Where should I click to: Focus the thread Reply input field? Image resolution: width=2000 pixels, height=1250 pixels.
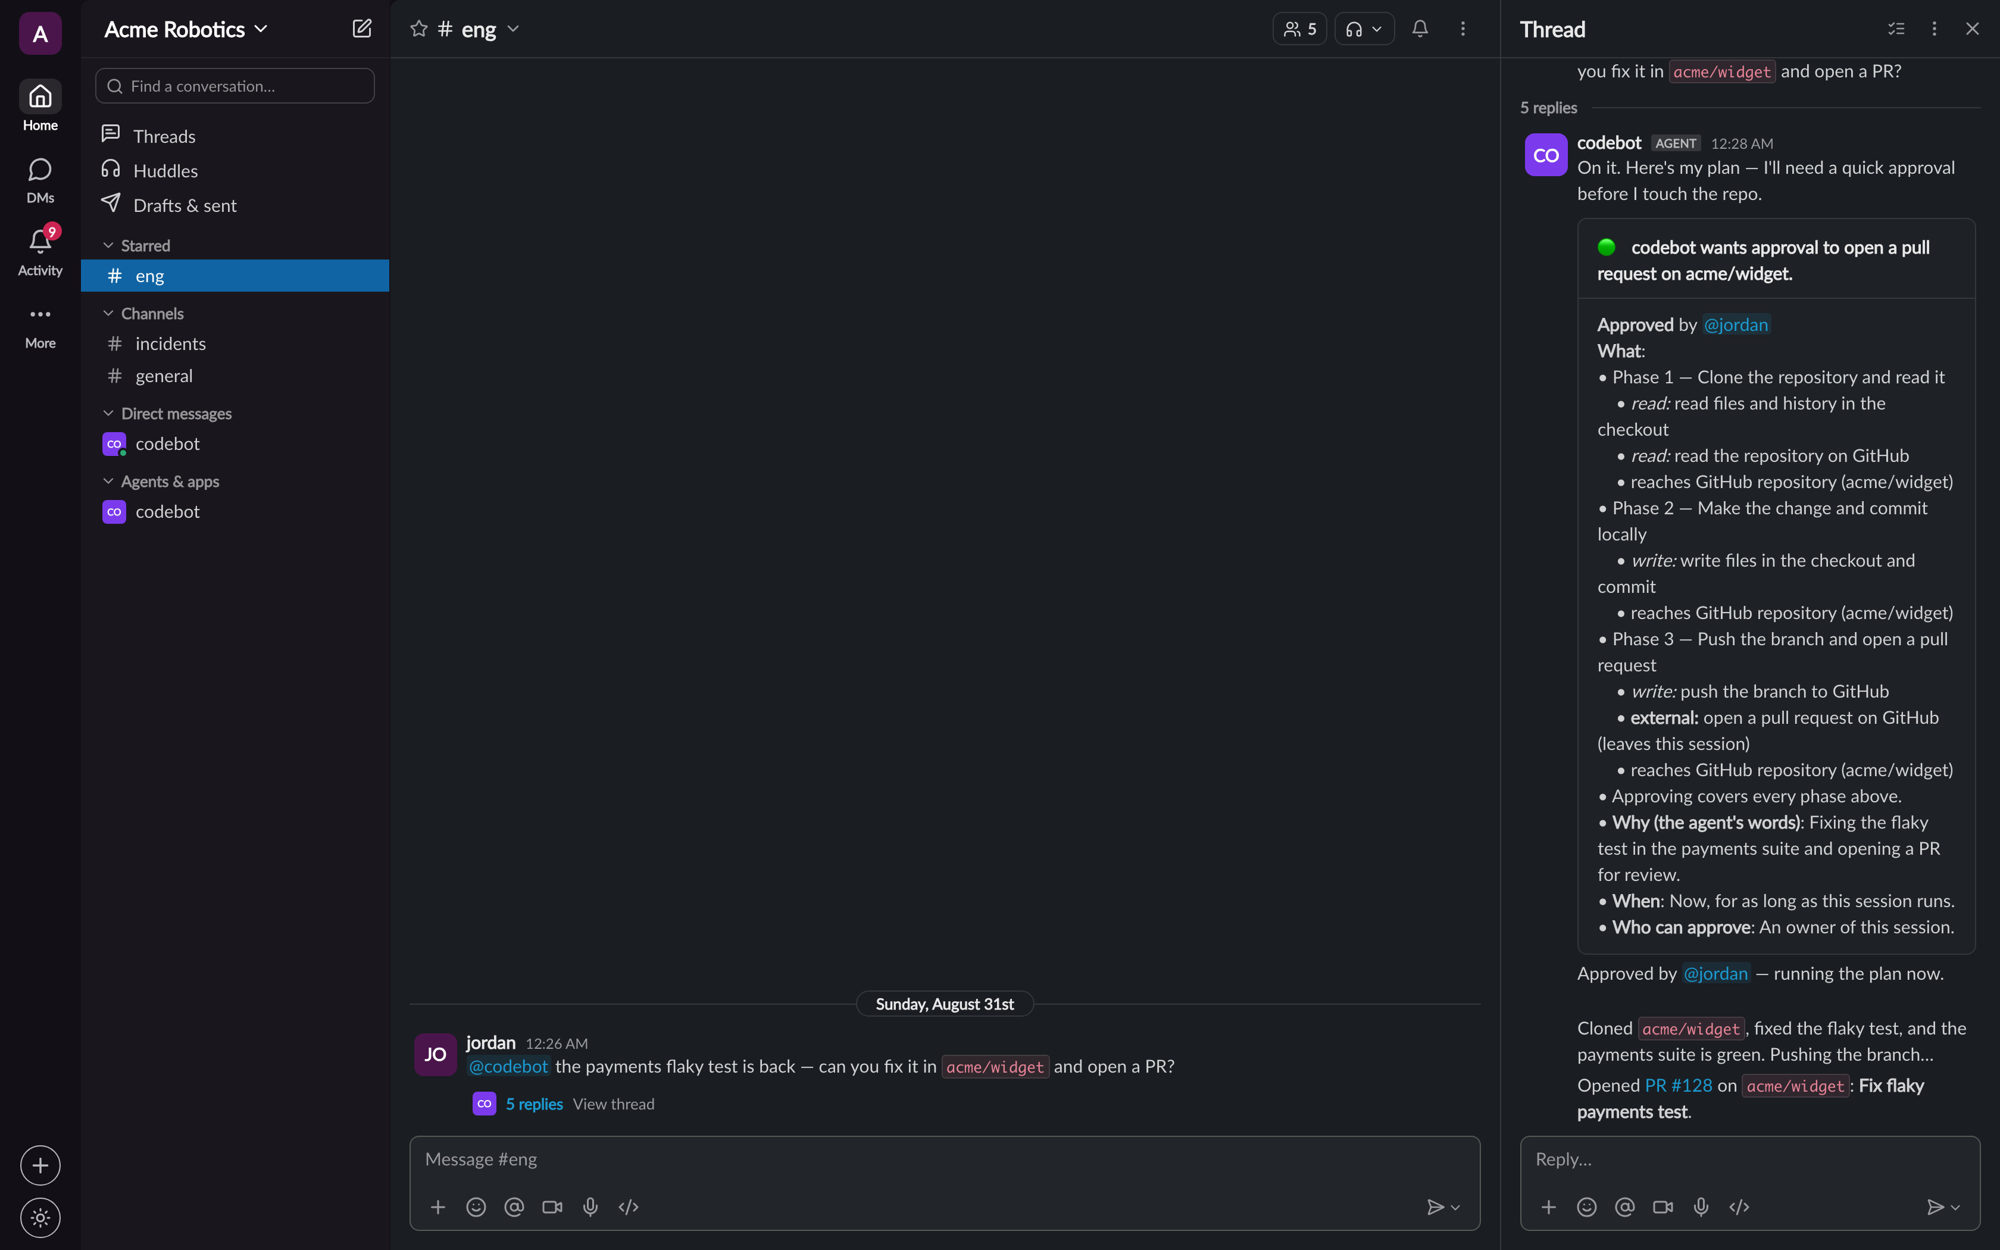1749,1160
